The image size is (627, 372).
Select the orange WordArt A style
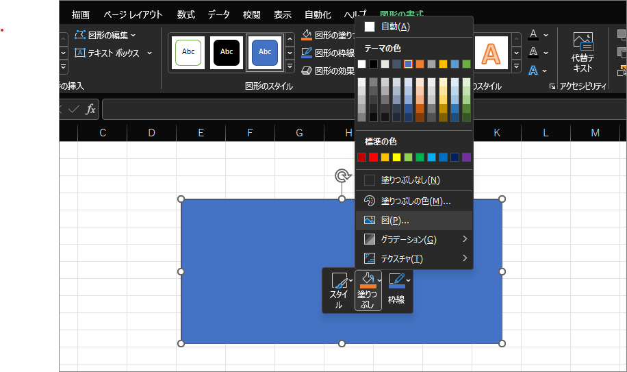[491, 53]
